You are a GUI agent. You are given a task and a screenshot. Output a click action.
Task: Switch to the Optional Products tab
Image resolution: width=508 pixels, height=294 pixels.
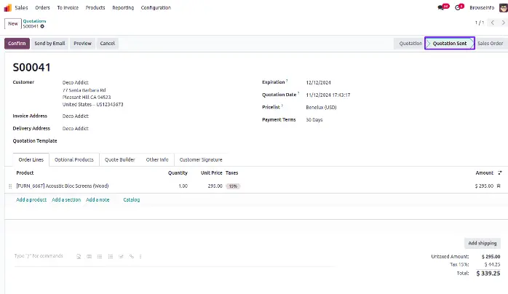click(74, 159)
